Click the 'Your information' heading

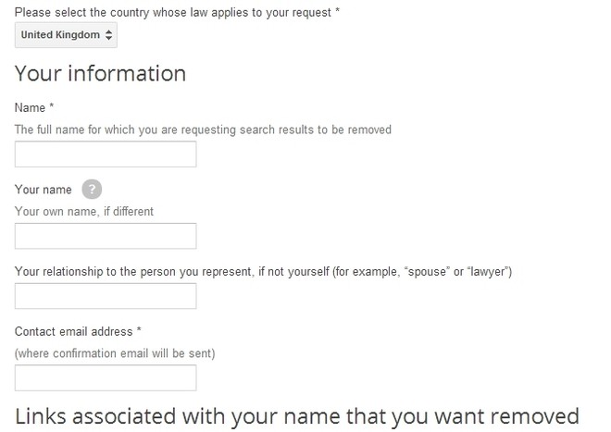point(100,74)
